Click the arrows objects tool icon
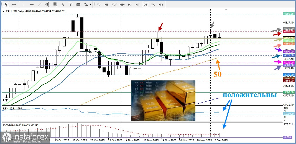 point(86,4)
